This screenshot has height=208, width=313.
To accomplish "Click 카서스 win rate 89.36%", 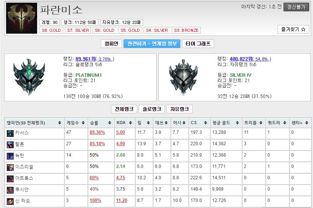I will click(97, 132).
